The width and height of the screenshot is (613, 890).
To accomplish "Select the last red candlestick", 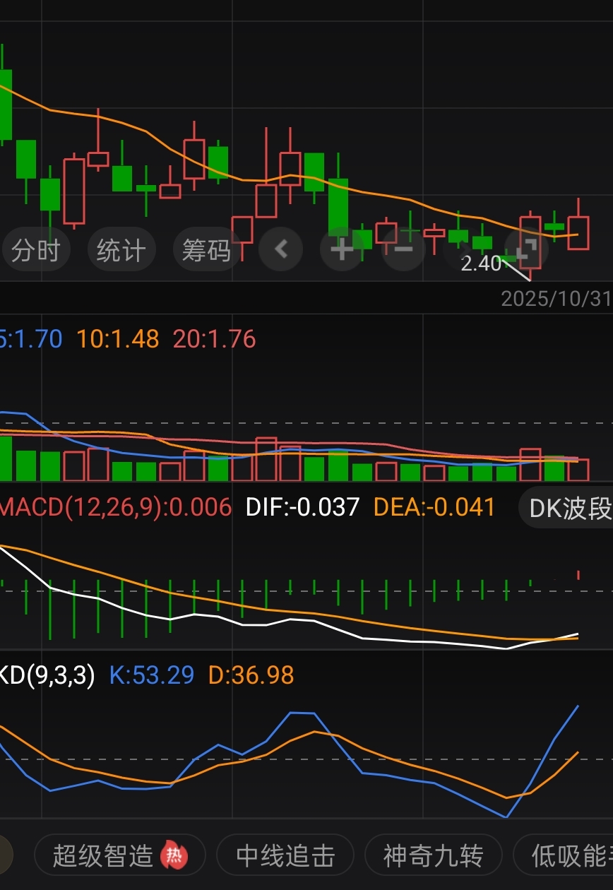I will (x=578, y=232).
